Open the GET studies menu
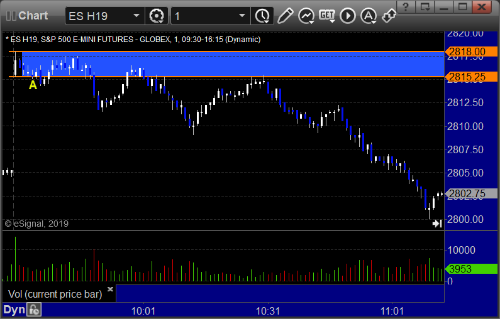 (x=327, y=16)
